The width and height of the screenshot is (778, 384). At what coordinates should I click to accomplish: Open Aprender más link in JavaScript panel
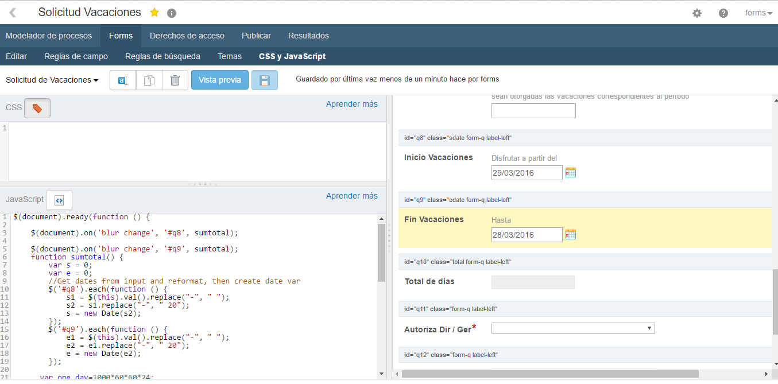tap(352, 196)
